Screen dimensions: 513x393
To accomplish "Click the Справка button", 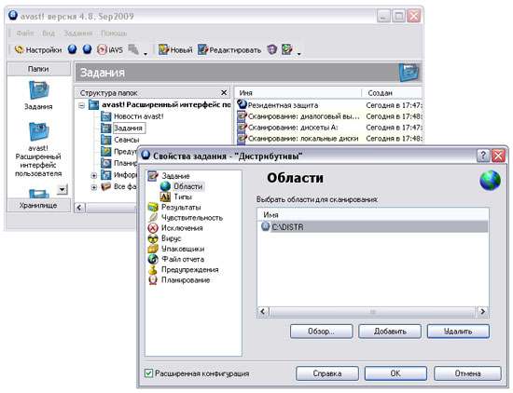I will (327, 373).
